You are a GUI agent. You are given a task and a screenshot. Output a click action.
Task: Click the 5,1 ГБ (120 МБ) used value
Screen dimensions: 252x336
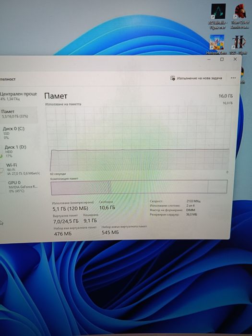pyautogui.click(x=70, y=208)
